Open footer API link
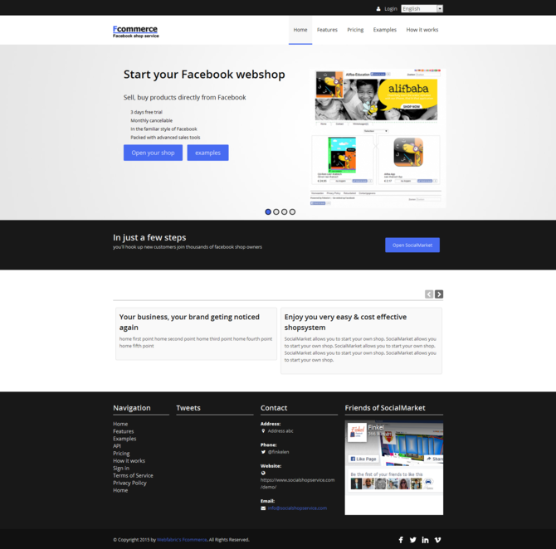556x549 pixels. 117,446
